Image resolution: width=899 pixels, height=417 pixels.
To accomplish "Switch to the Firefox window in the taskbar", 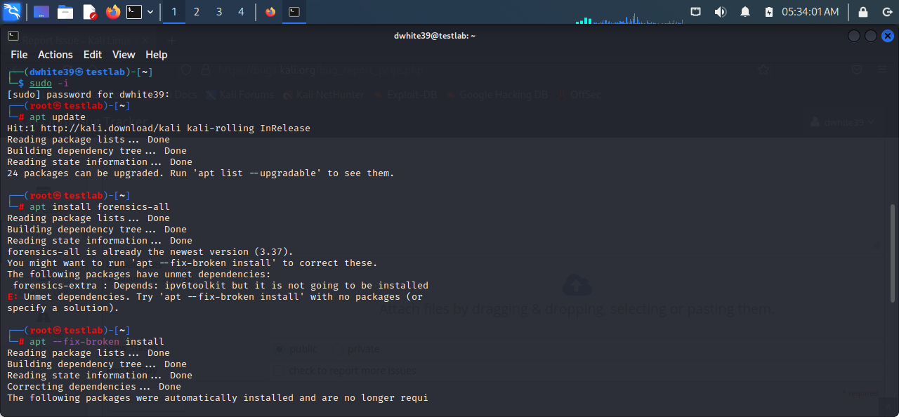I will [x=270, y=12].
